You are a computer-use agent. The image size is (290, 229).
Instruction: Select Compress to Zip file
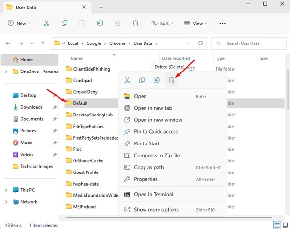point(173,155)
